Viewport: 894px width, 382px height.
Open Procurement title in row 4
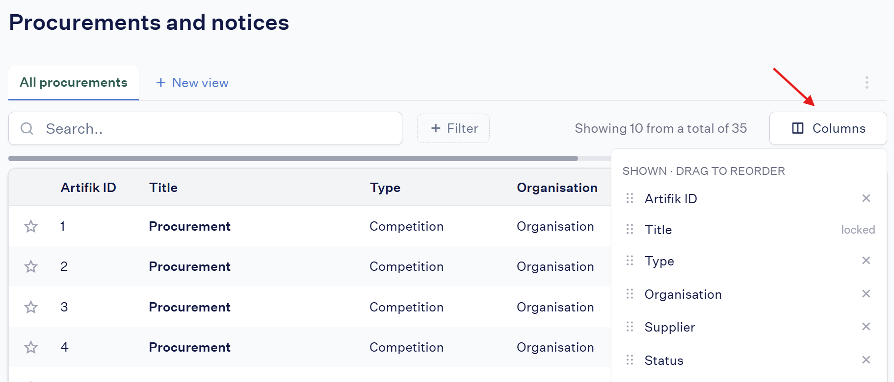pos(190,347)
